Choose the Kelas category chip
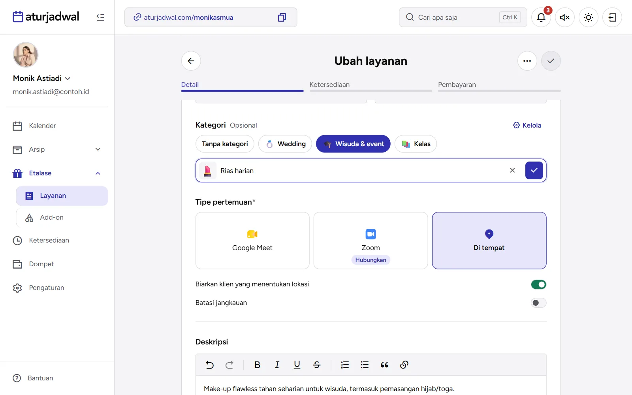Screen dimensions: 632x395 point(416,144)
